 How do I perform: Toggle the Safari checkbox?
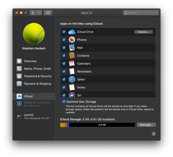coord(64,79)
